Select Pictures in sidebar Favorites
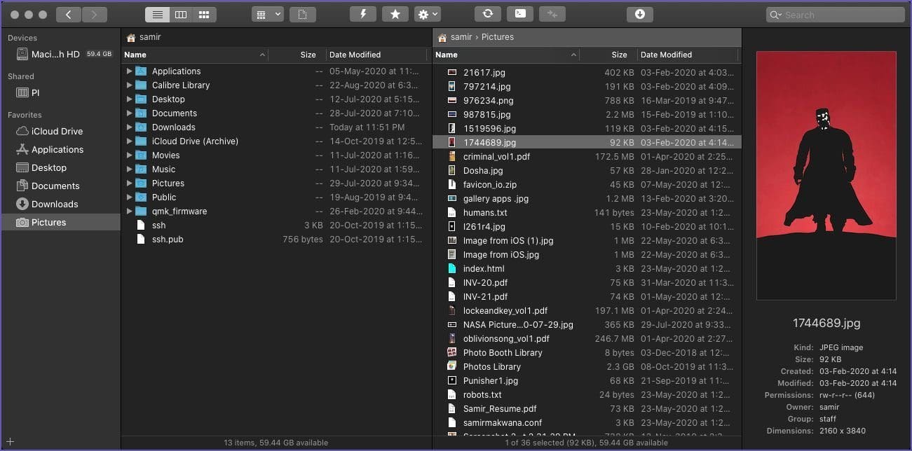912x451 pixels. click(60, 222)
